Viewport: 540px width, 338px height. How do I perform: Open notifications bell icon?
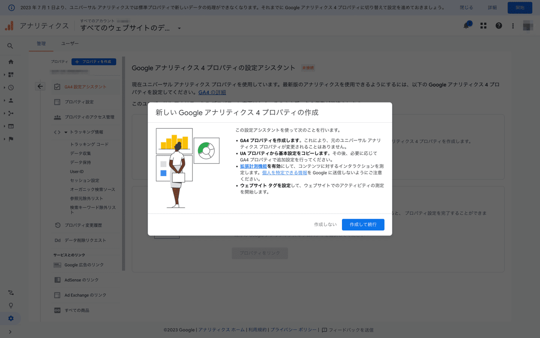(467, 26)
